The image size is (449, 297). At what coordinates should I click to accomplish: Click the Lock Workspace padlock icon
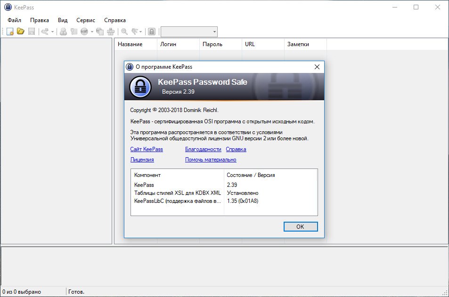pos(152,32)
